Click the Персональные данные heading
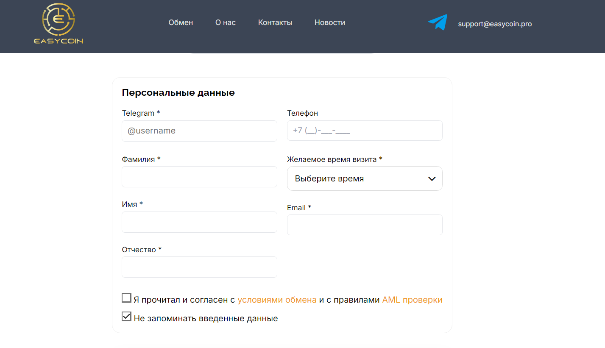 point(178,92)
